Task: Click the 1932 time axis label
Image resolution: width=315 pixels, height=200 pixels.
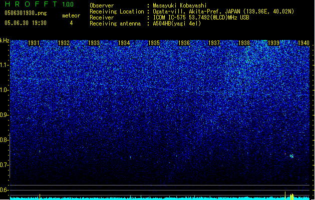Action: (x=64, y=43)
